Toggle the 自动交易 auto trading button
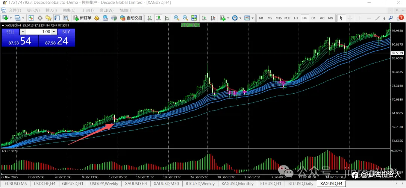406x188 pixels. (131, 18)
